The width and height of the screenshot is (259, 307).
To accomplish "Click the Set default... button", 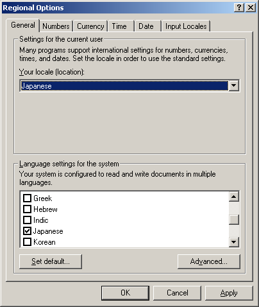I will pyautogui.click(x=51, y=261).
